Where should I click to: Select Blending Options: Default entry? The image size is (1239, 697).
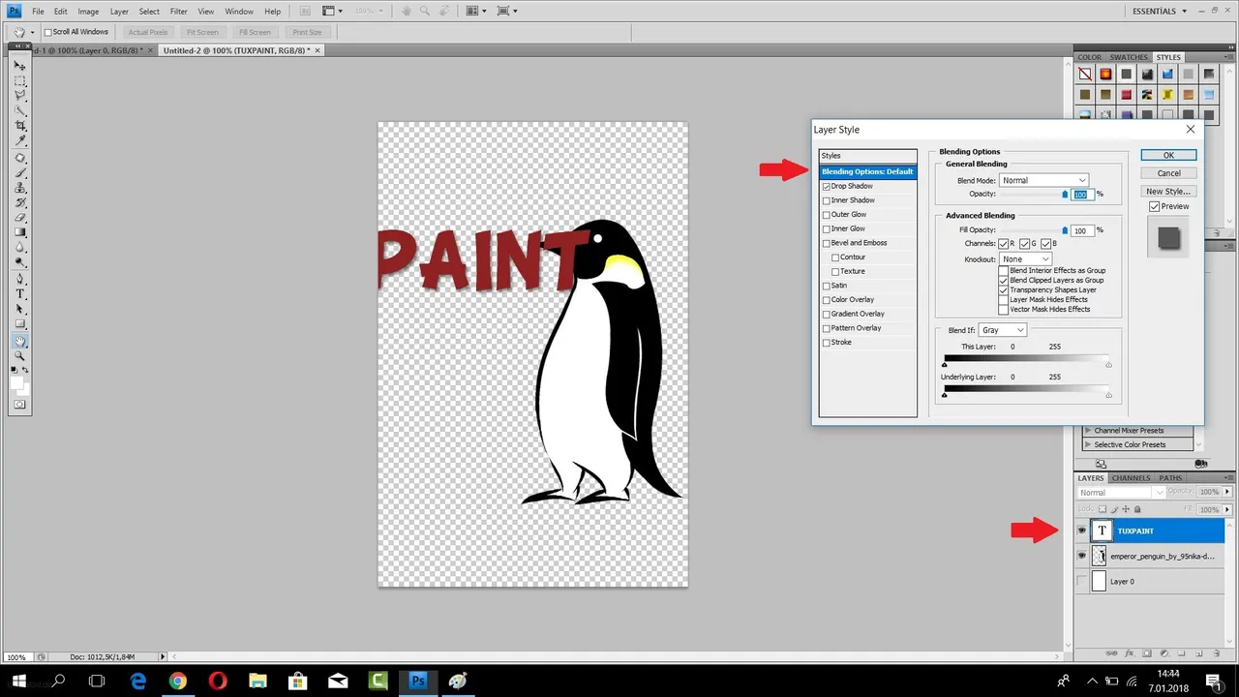867,171
